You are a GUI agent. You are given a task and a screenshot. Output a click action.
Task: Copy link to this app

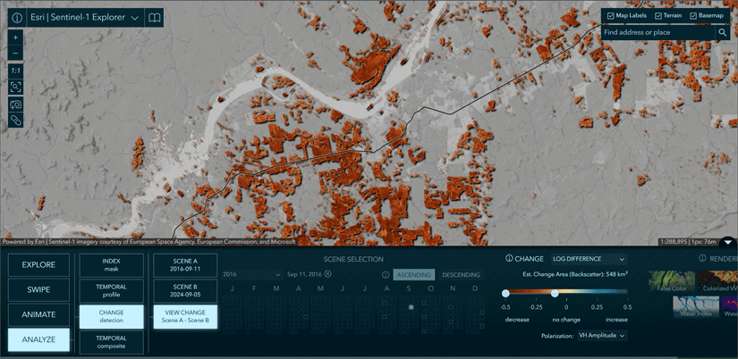(x=15, y=121)
